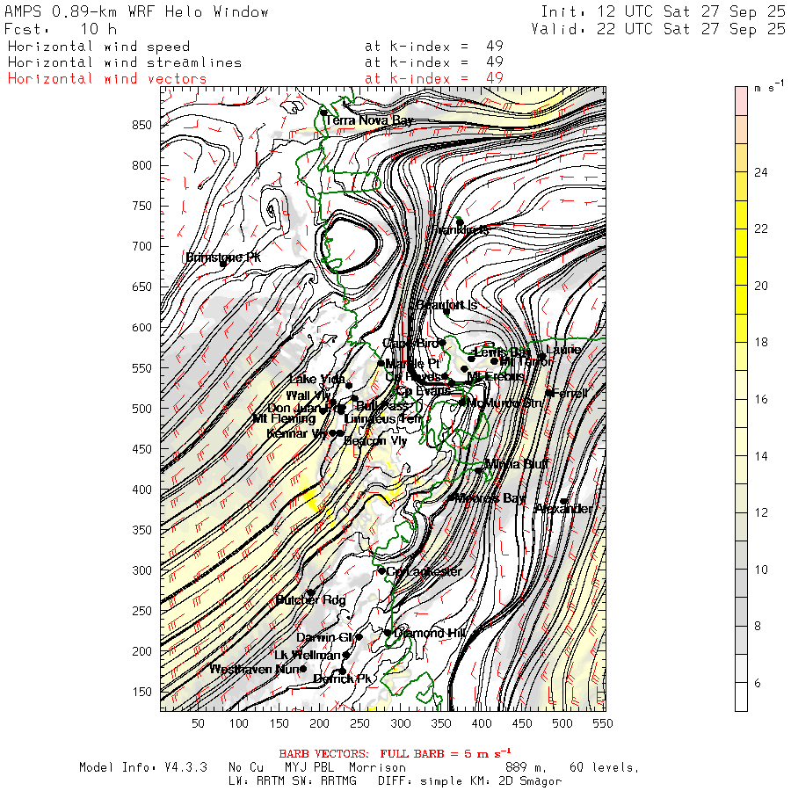Select the Franklin Is station dot

(459, 221)
